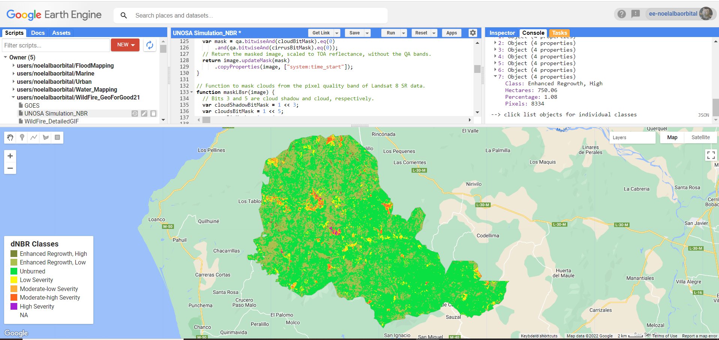Select the polygon drawing tool
Screen dimensions: 719x340
point(45,137)
